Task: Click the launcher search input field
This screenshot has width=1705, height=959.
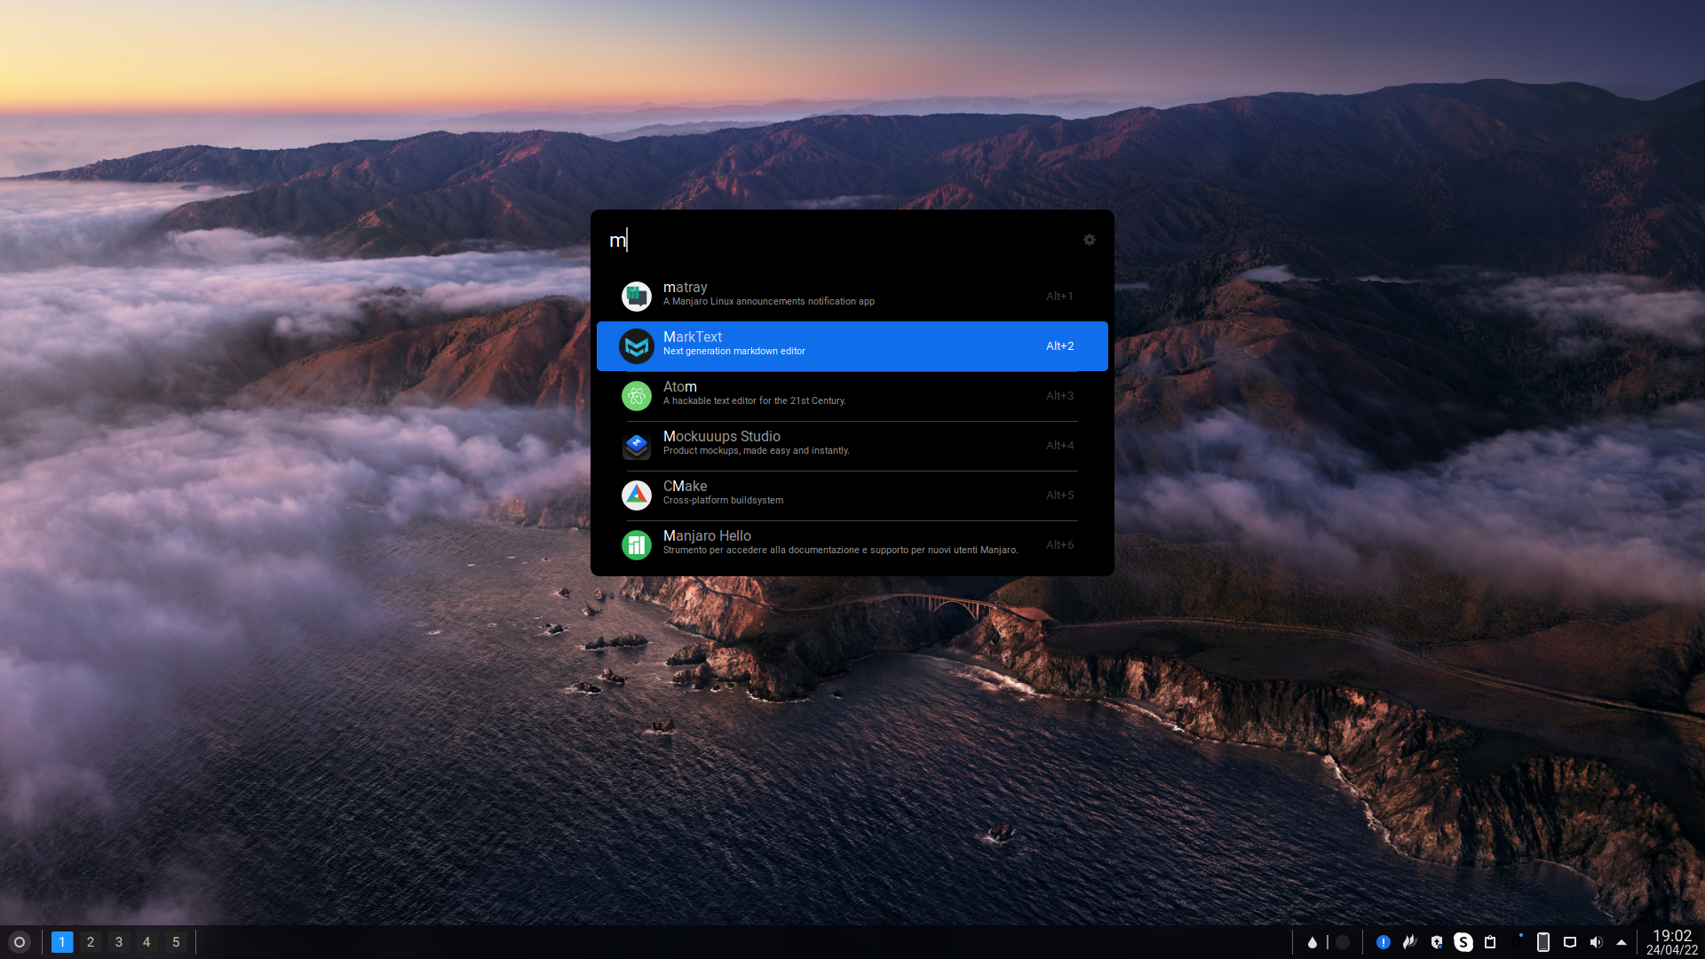Action: pyautogui.click(x=835, y=240)
